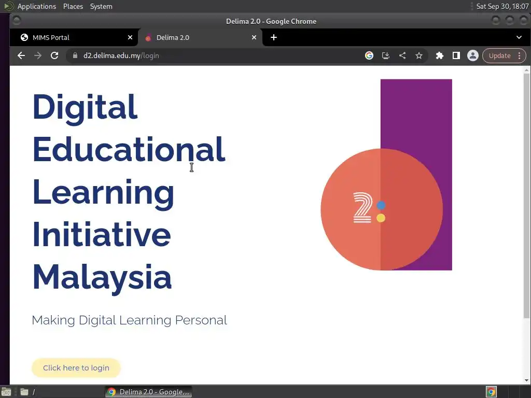Screen dimensions: 531x398
Task: Open the file manager '/' taskbar entry
Action: point(28,392)
